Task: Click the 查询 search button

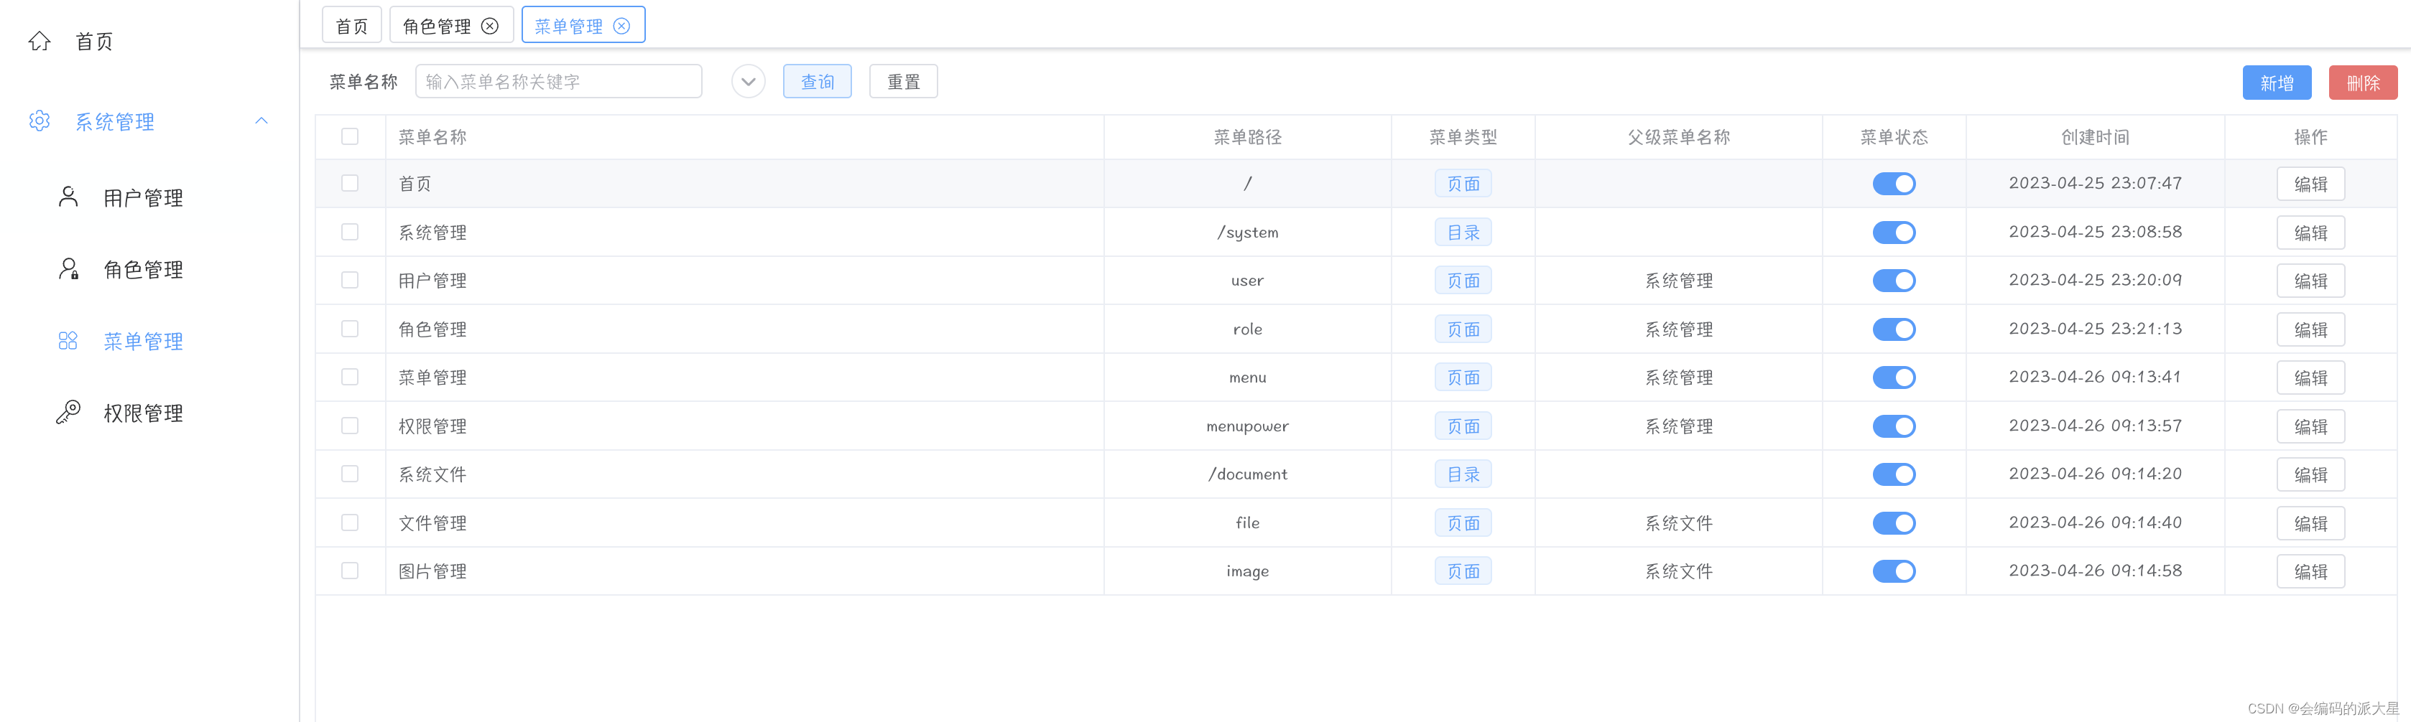Action: [x=817, y=81]
